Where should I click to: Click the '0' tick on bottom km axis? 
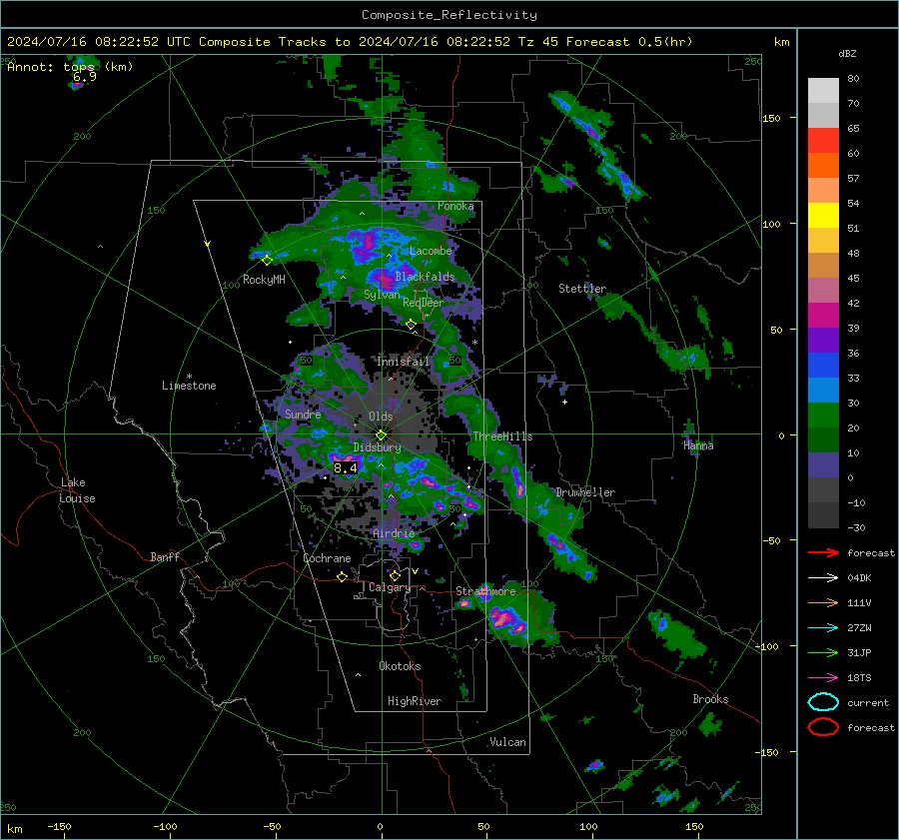381,826
